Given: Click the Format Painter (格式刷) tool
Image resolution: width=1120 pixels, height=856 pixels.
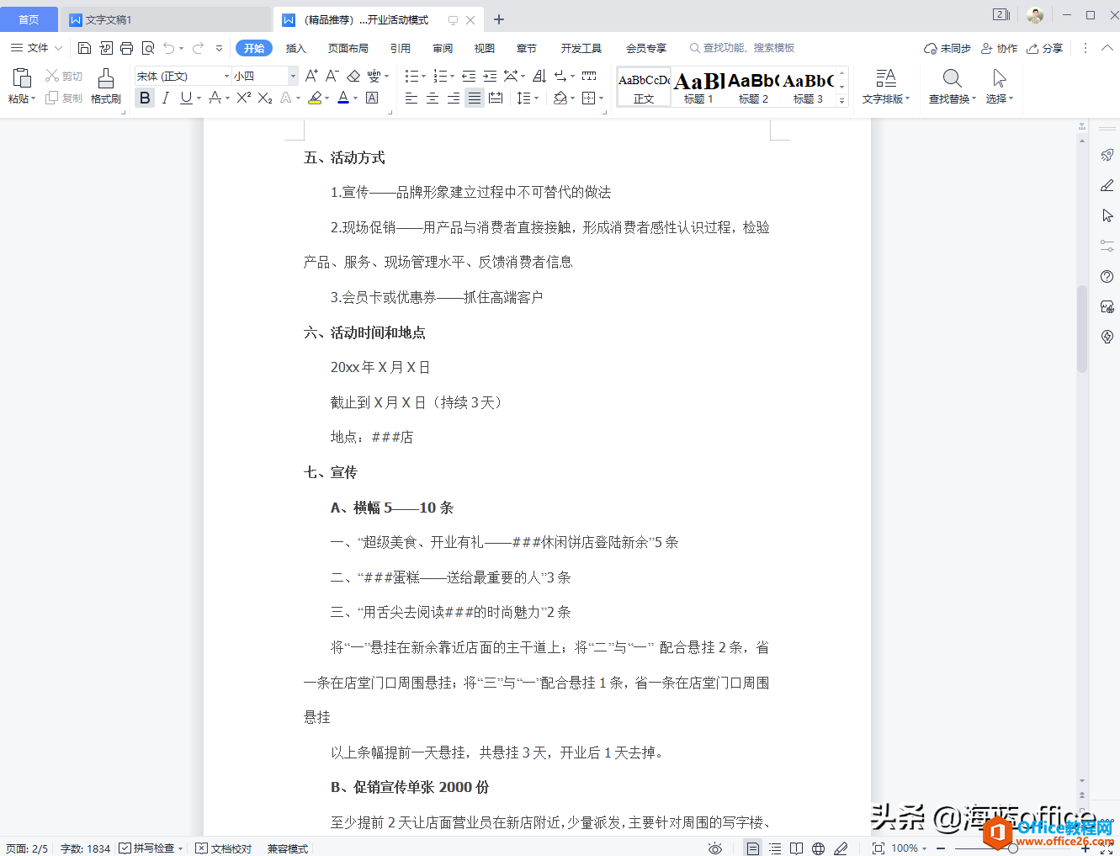Looking at the screenshot, I should (106, 87).
